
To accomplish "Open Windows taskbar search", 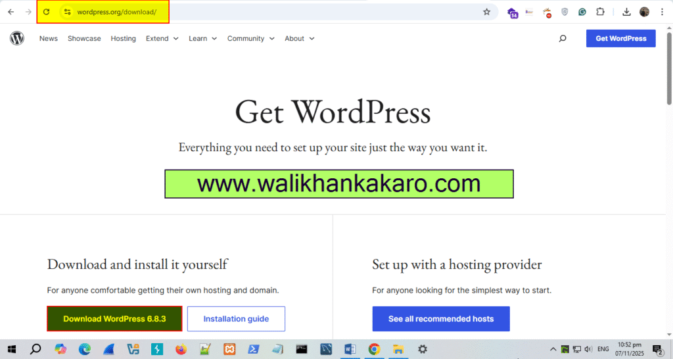I will 35,349.
